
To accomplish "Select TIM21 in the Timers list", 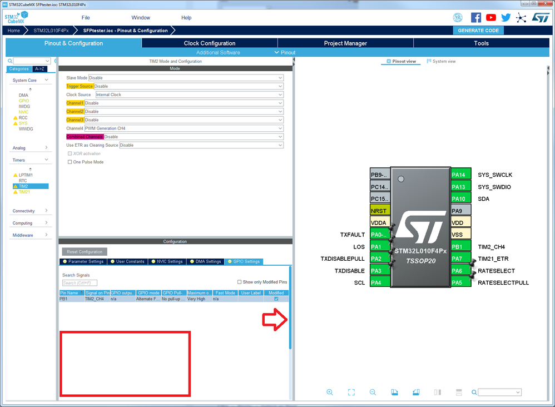I will 24,192.
